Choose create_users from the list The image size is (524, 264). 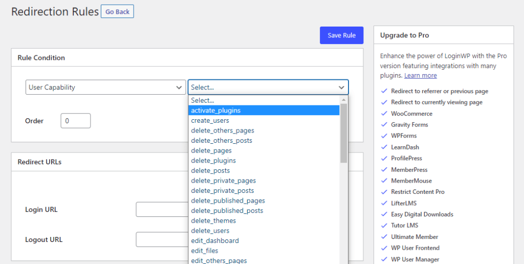(x=210, y=121)
